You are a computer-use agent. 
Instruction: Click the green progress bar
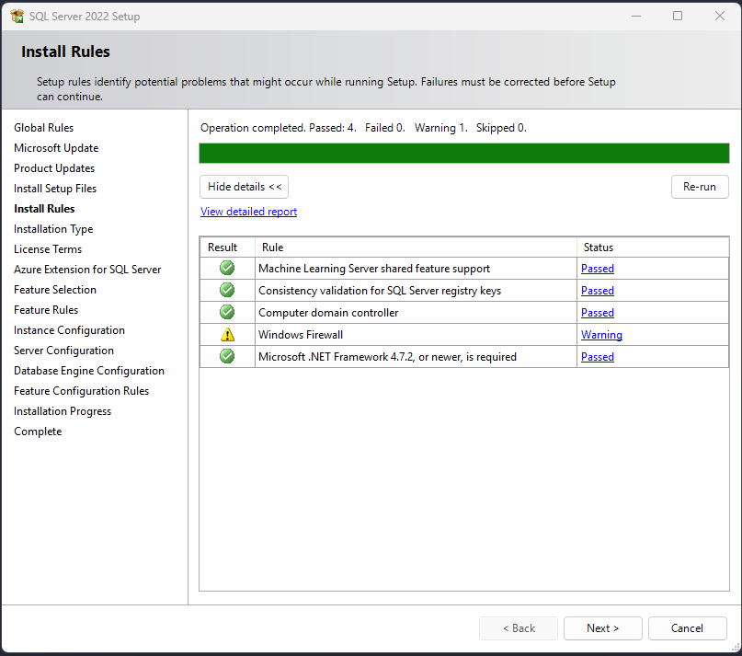(x=463, y=153)
